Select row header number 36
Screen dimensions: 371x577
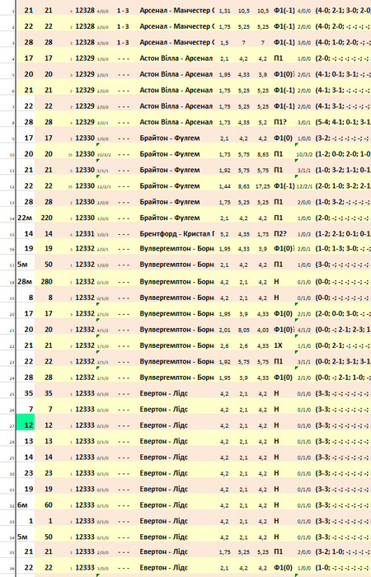coord(12,569)
